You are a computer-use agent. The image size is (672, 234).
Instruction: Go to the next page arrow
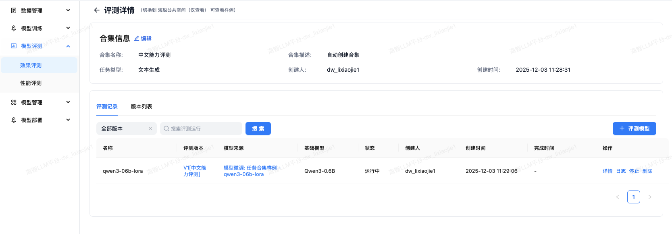[649, 197]
